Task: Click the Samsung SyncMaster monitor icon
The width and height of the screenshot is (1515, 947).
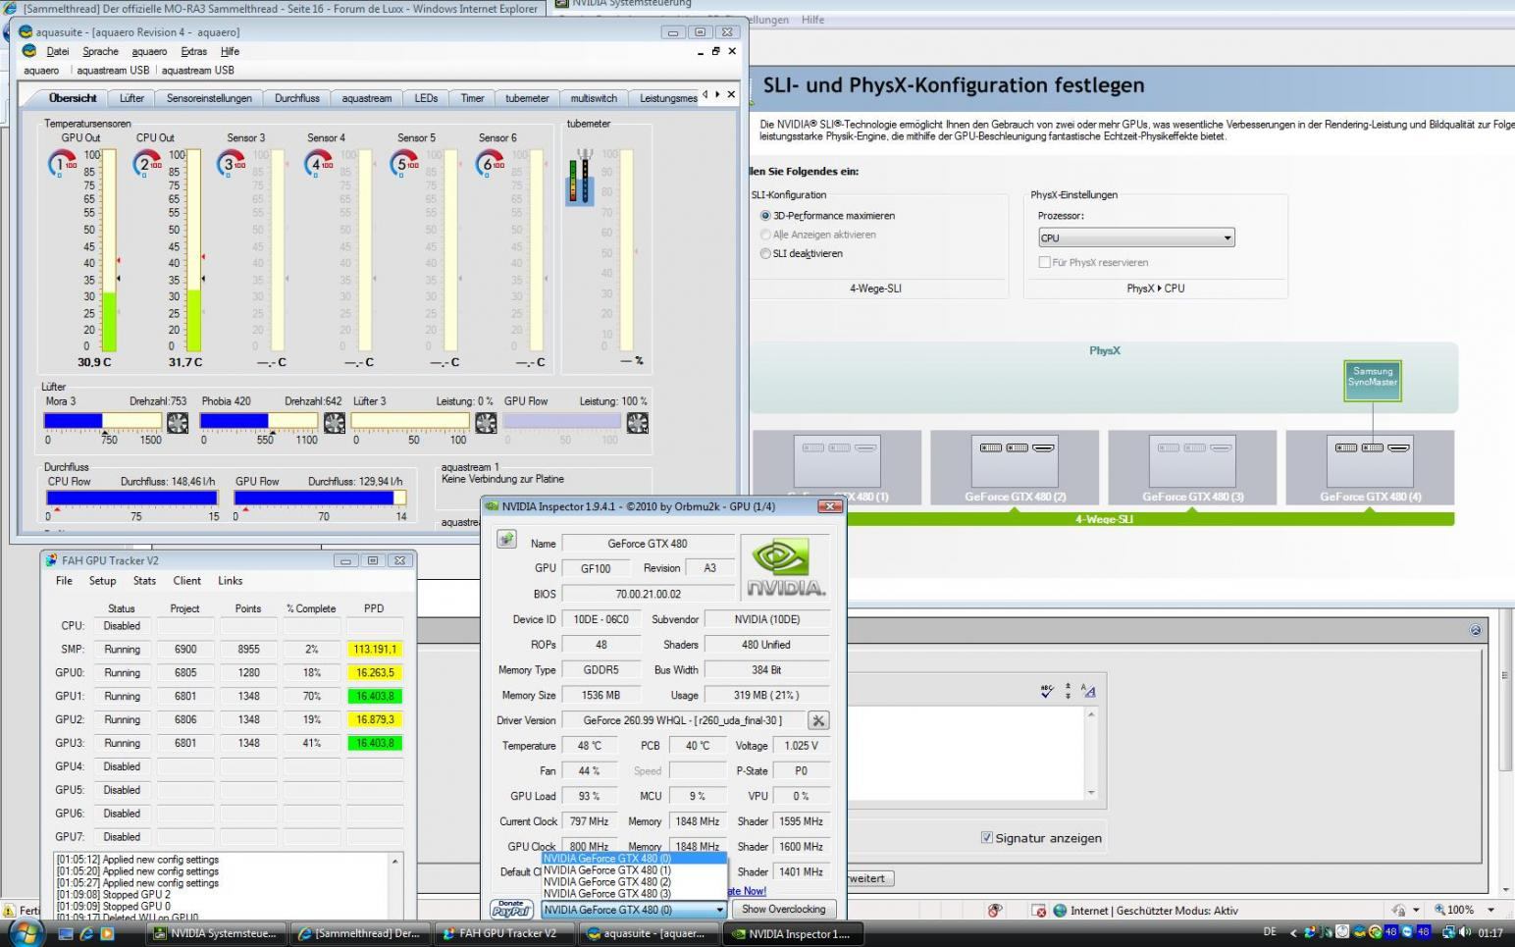Action: coord(1372,381)
